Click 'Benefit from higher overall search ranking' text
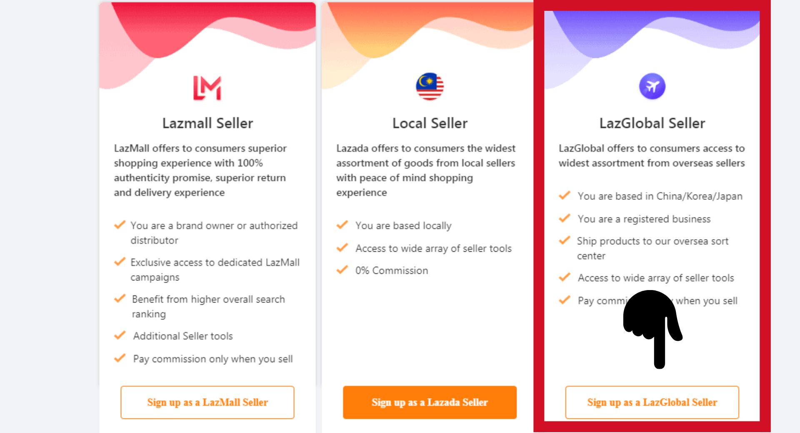The height and width of the screenshot is (433, 800). click(208, 306)
